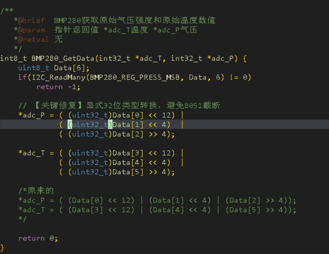
Task: Click the I2C_ReadMany function call
Action: (x=59, y=77)
